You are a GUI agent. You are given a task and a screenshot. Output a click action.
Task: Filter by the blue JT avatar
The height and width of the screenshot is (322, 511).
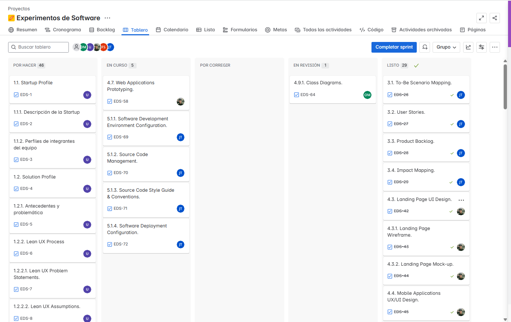coord(110,47)
